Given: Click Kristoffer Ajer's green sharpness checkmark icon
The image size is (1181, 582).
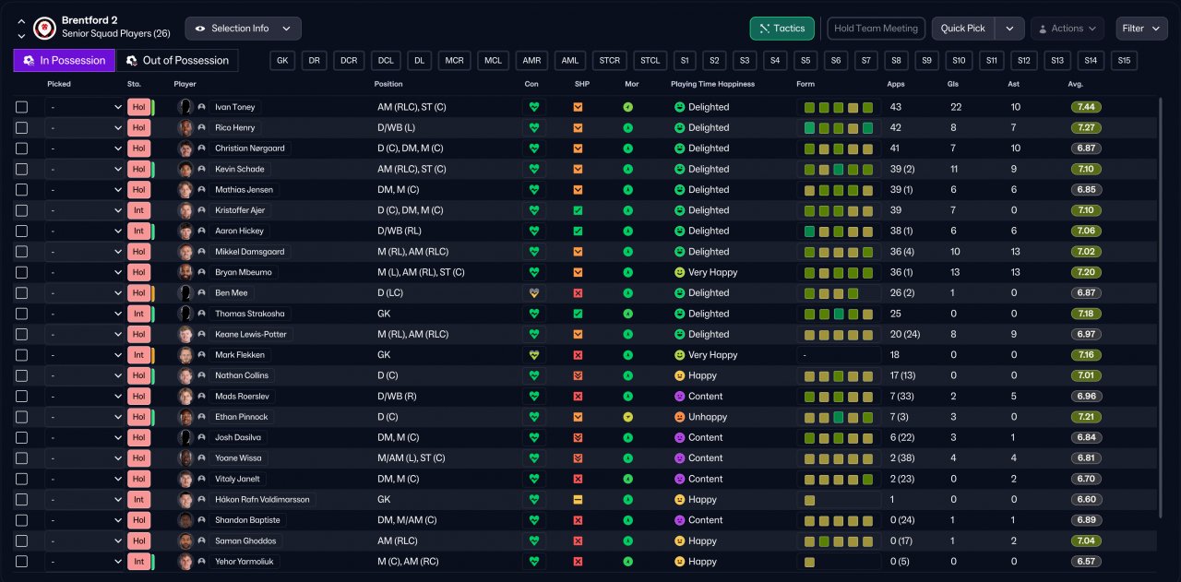Looking at the screenshot, I should click(x=578, y=210).
